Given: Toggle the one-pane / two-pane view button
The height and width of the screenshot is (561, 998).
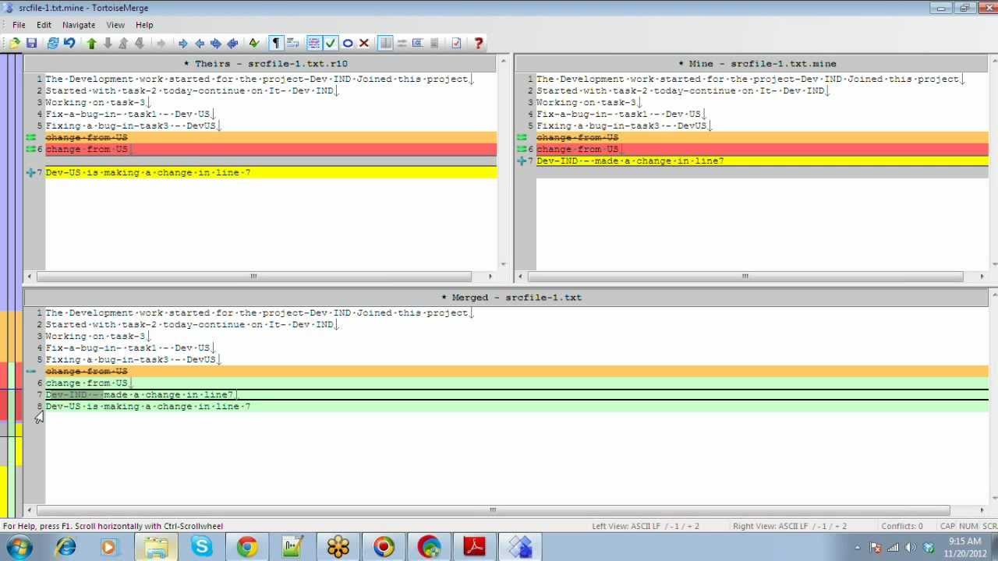Looking at the screenshot, I should (x=385, y=44).
